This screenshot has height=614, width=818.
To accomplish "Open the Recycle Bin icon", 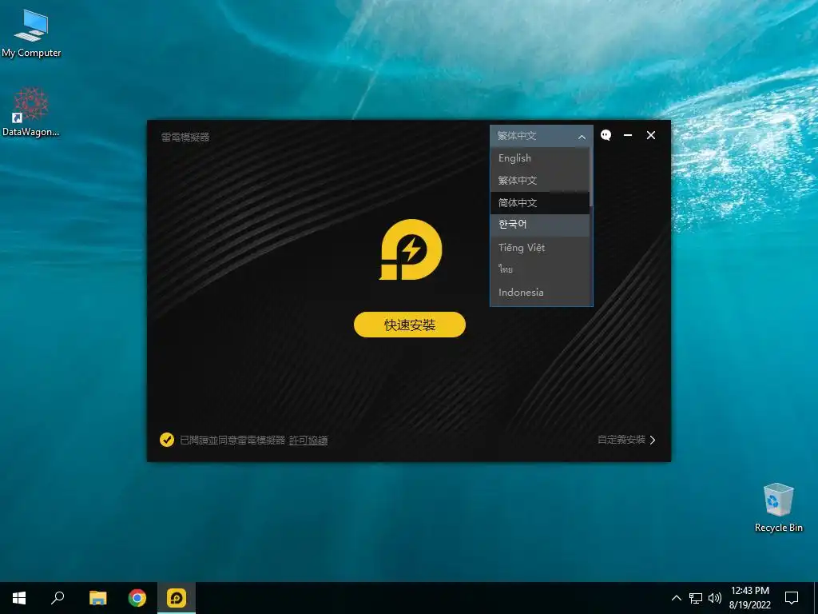I will (778, 508).
